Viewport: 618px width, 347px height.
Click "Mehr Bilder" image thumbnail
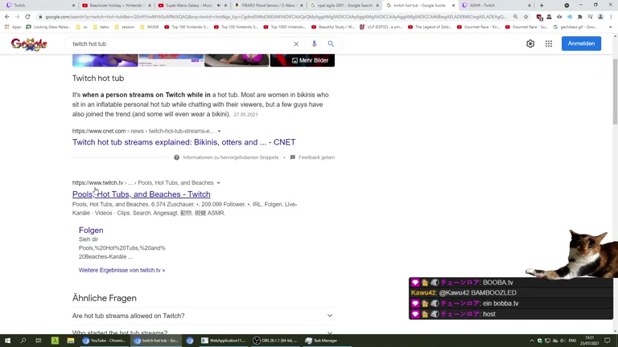(302, 60)
